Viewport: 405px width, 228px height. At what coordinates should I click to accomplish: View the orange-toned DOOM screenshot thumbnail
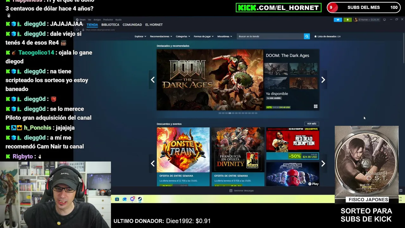point(303,83)
